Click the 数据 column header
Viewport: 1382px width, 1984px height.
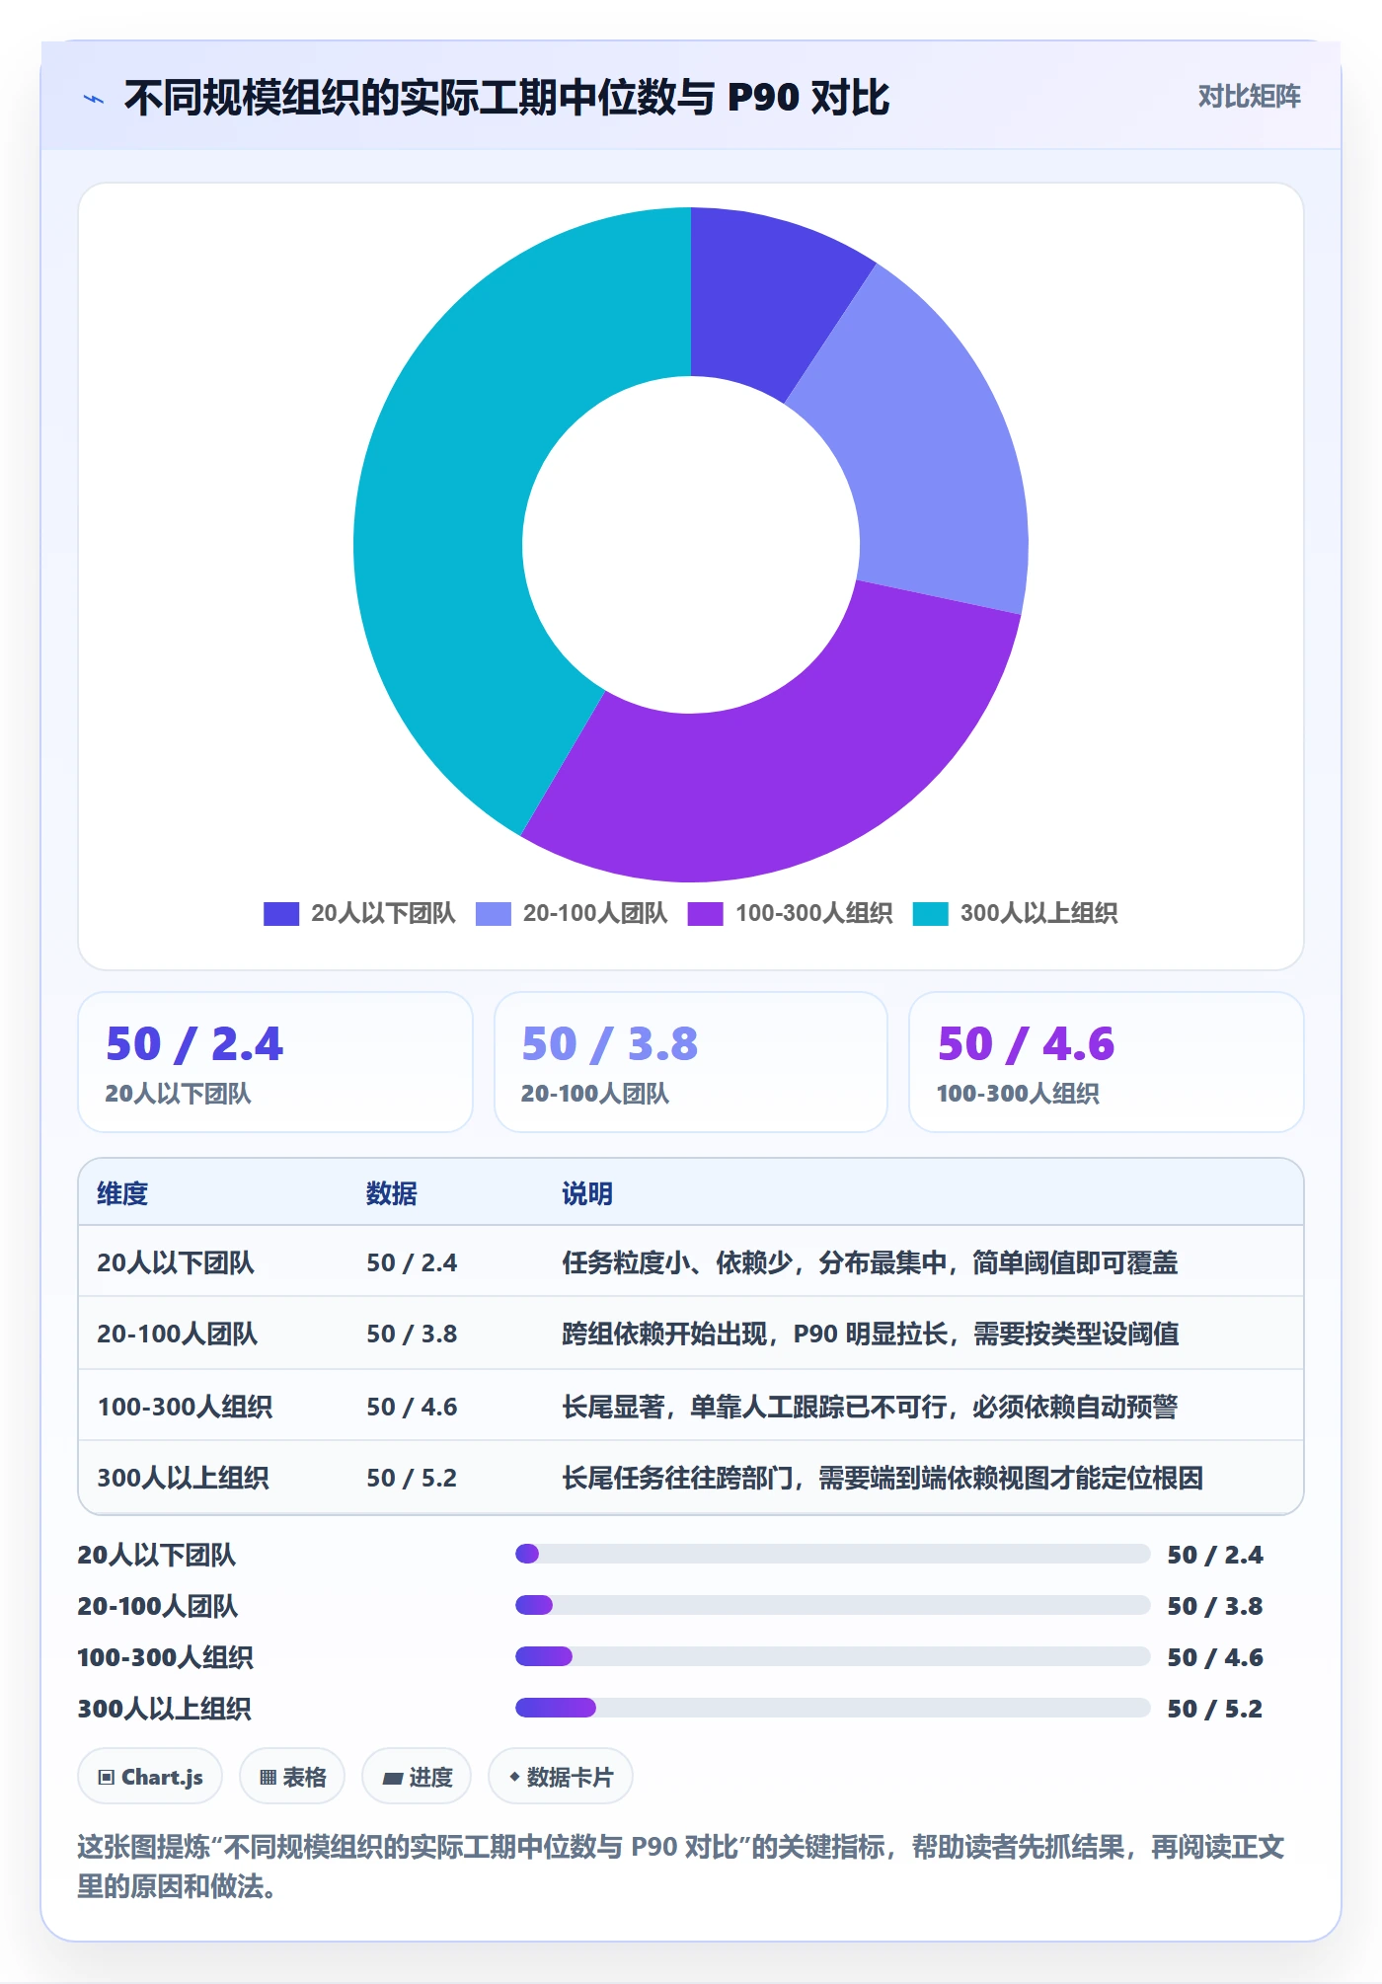coord(392,1193)
